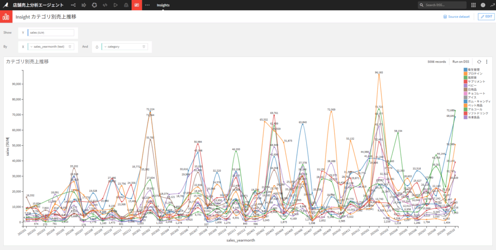The width and height of the screenshot is (496, 250).
Task: Open the help question mark icon
Action: pos(483,5)
